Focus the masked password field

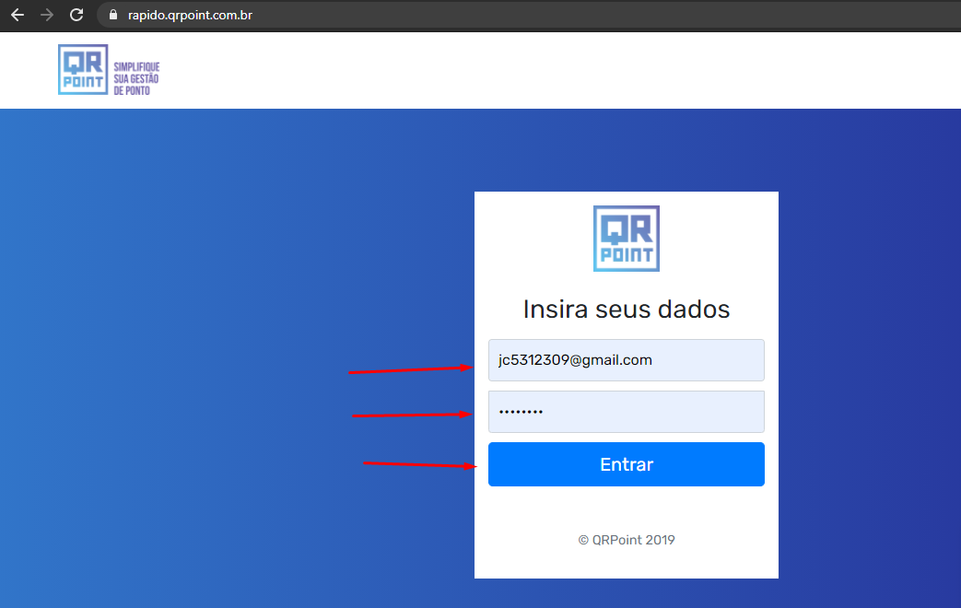click(x=626, y=412)
